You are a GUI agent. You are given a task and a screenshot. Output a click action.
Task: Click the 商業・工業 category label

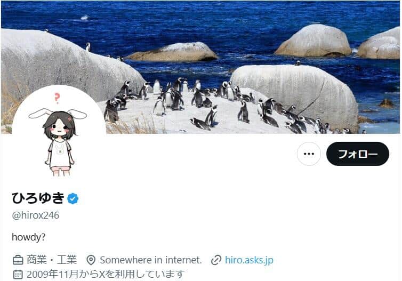[x=52, y=260]
